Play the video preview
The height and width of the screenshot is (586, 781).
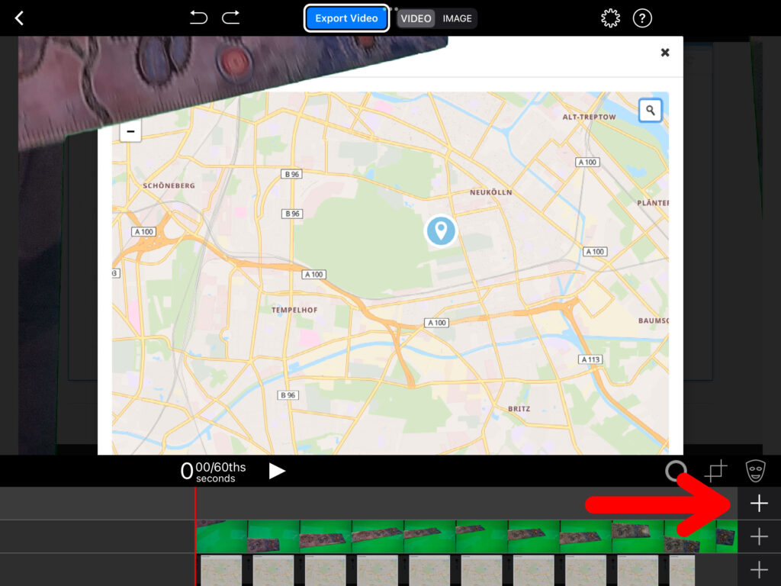277,471
